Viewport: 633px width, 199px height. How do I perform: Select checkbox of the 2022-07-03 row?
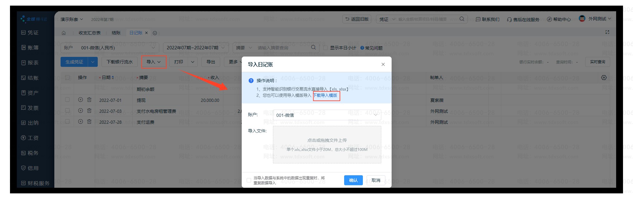(x=67, y=111)
